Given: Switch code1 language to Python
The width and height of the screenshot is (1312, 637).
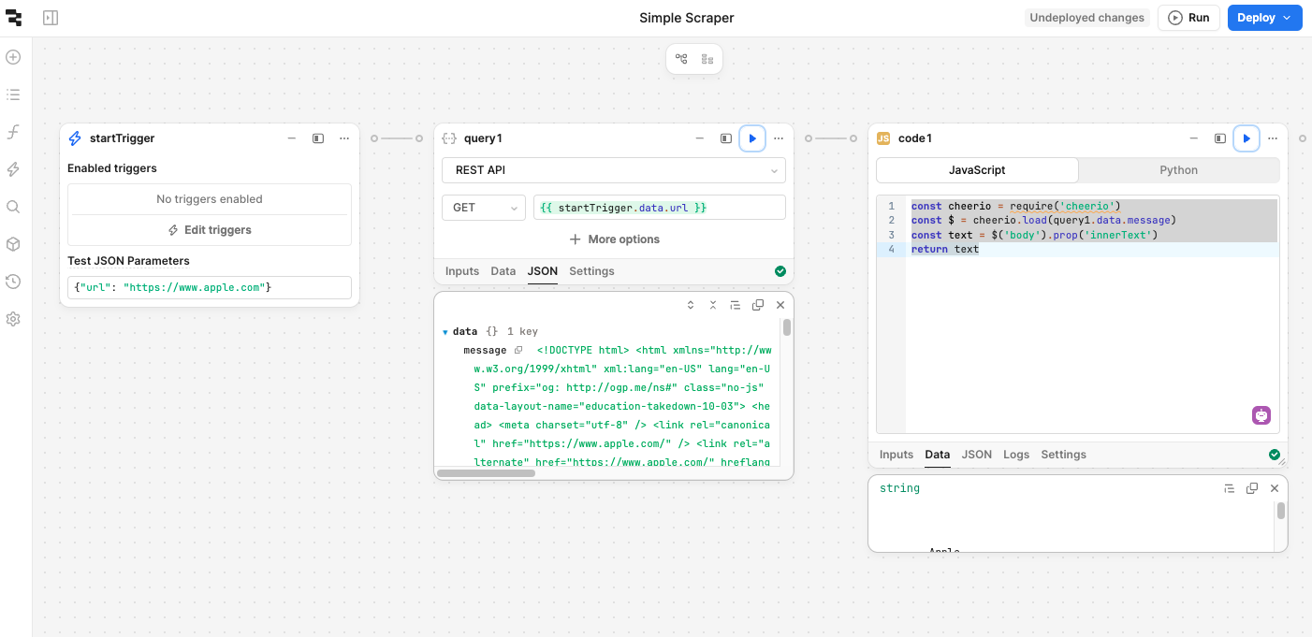Looking at the screenshot, I should click(x=1178, y=170).
